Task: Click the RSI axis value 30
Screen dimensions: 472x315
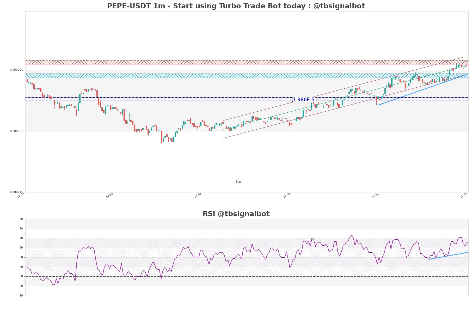Action: (x=21, y=276)
